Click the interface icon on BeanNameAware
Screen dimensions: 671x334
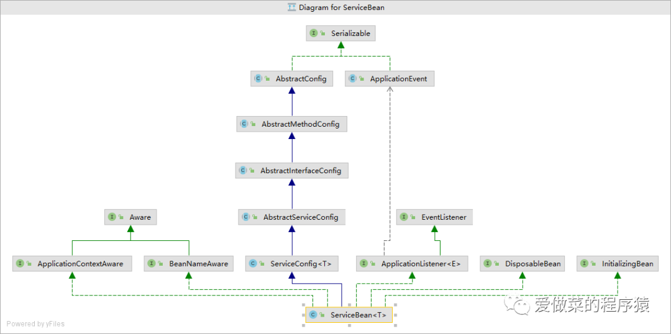(152, 264)
